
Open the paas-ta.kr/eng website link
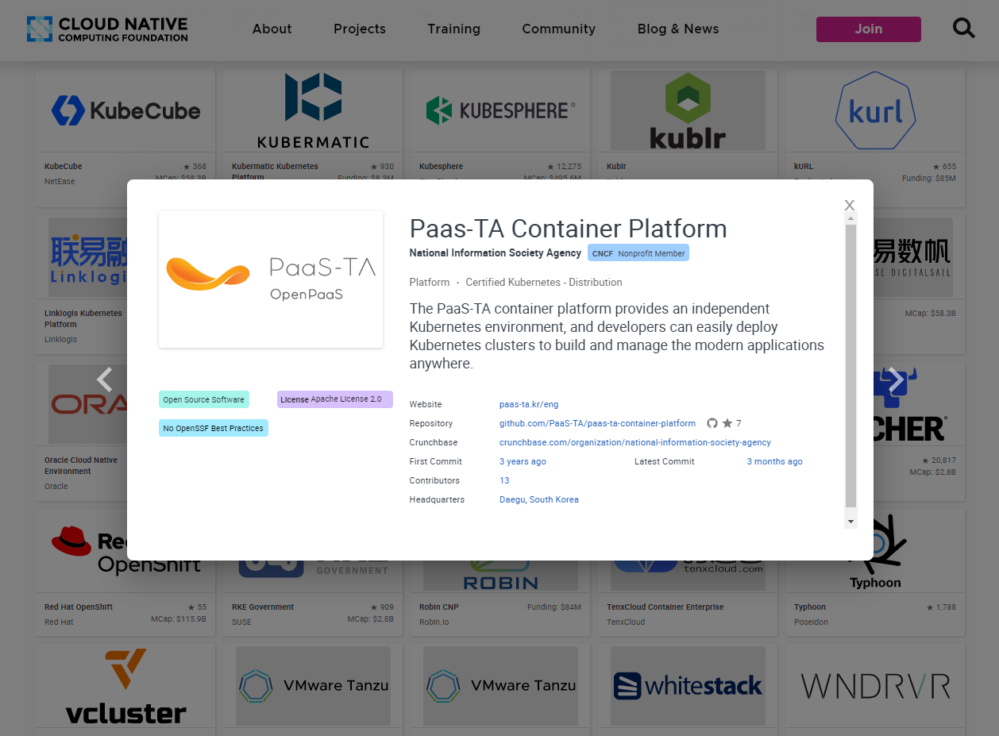[x=528, y=405]
